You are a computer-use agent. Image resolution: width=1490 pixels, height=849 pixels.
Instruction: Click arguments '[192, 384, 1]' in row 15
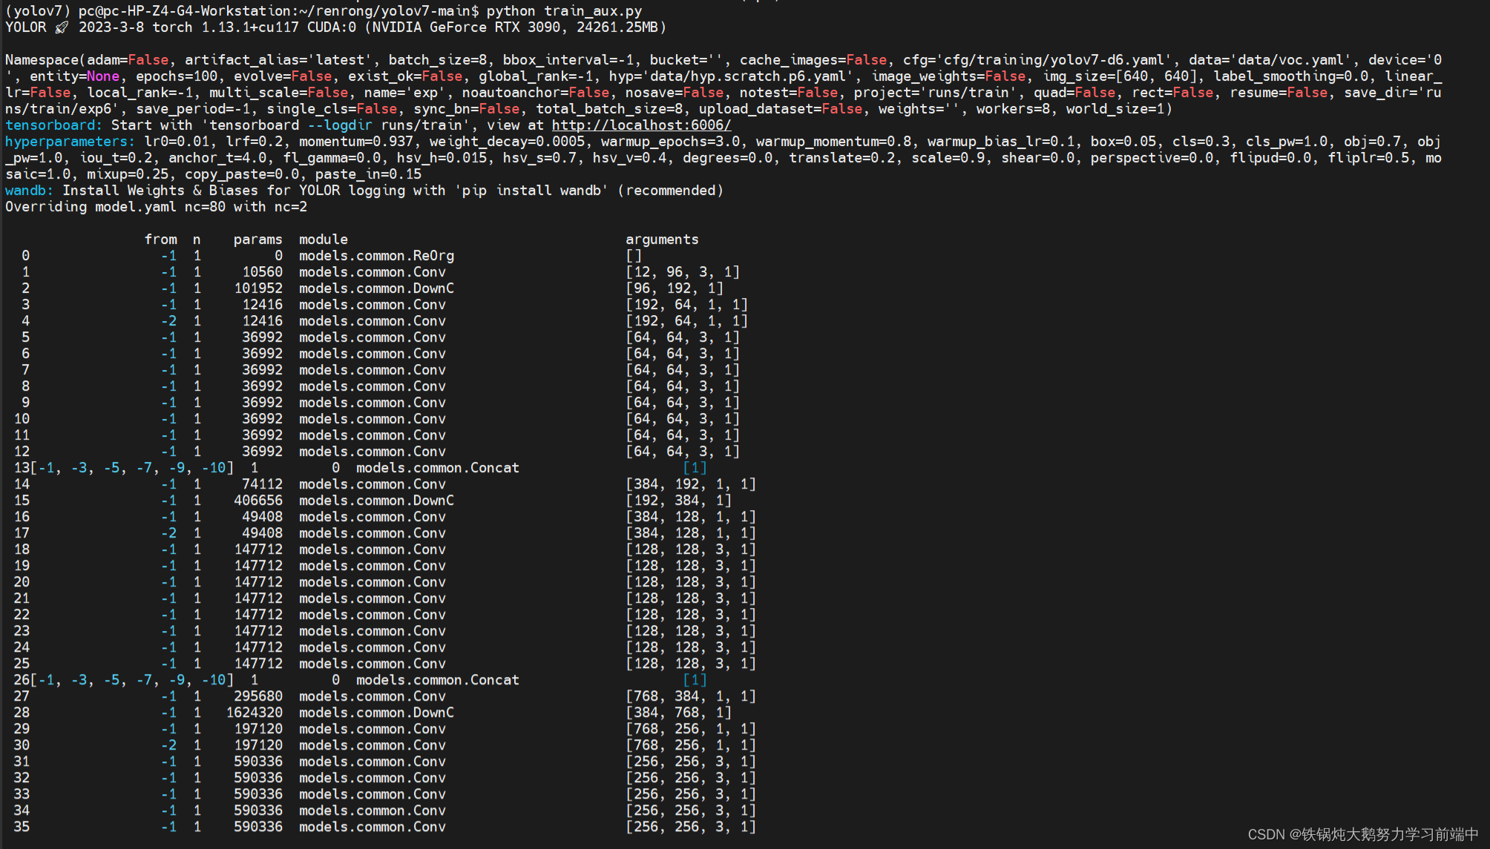pyautogui.click(x=678, y=501)
